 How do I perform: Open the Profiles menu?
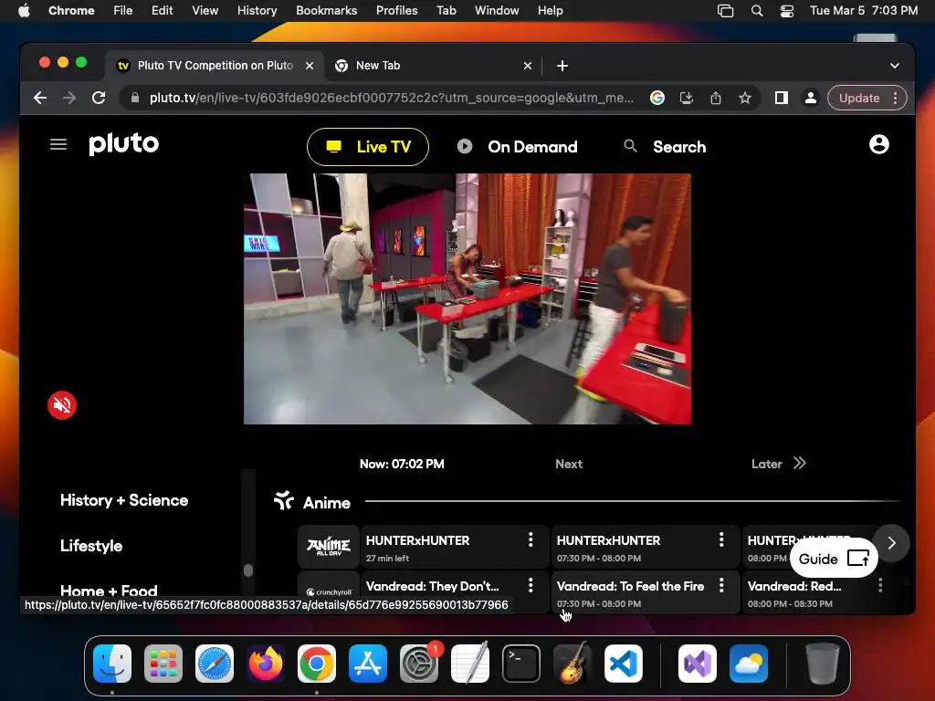pyautogui.click(x=396, y=10)
